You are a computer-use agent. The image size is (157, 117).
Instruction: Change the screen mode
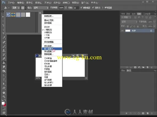4,113
